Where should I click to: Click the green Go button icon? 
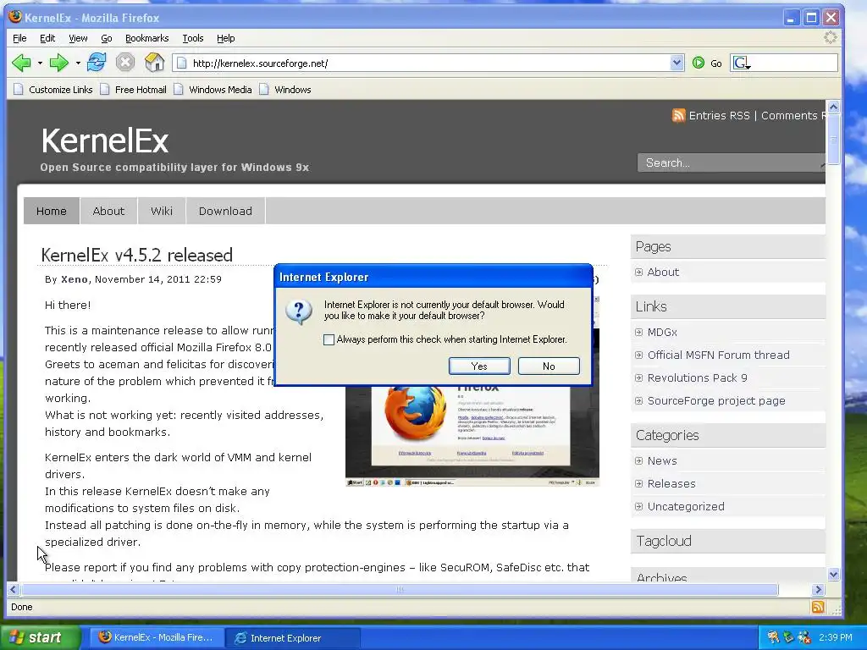click(699, 63)
